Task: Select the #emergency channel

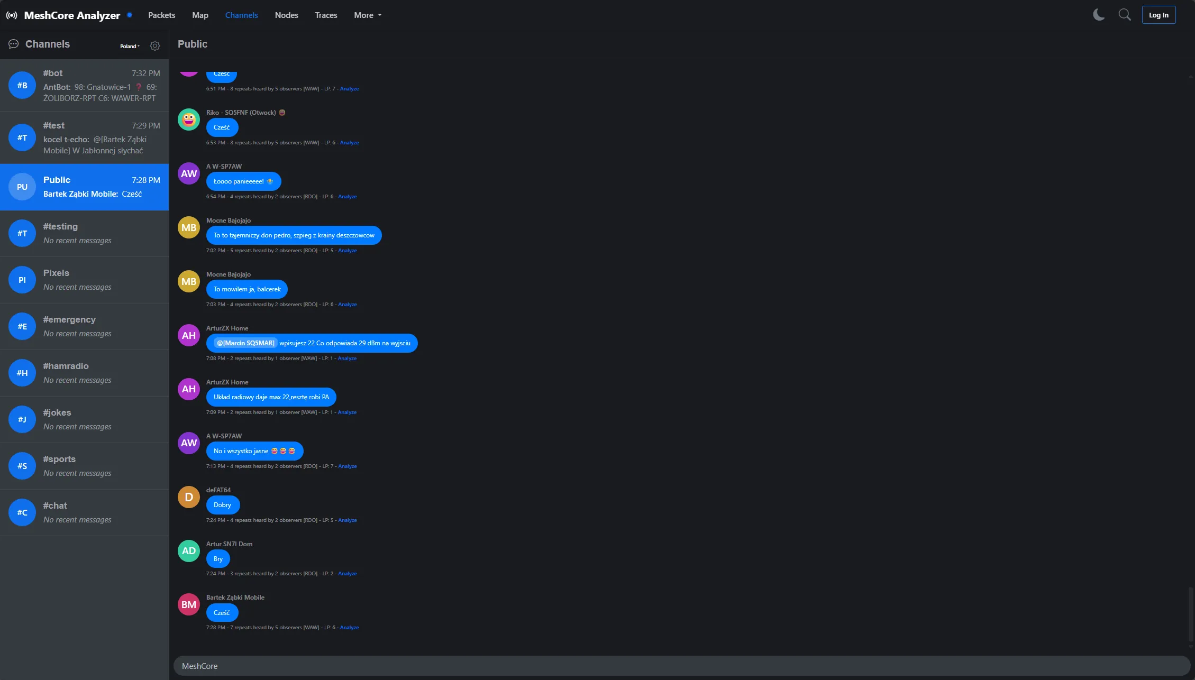Action: (85, 326)
